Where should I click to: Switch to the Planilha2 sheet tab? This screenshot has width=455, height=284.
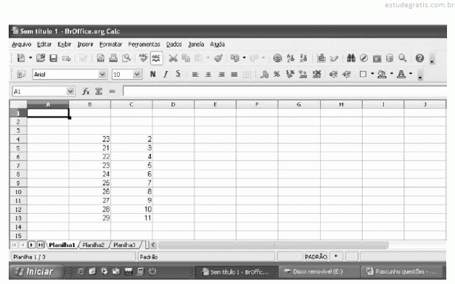click(93, 245)
